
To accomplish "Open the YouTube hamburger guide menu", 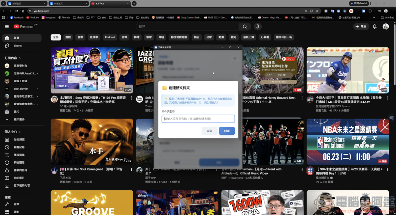I will click(x=7, y=26).
